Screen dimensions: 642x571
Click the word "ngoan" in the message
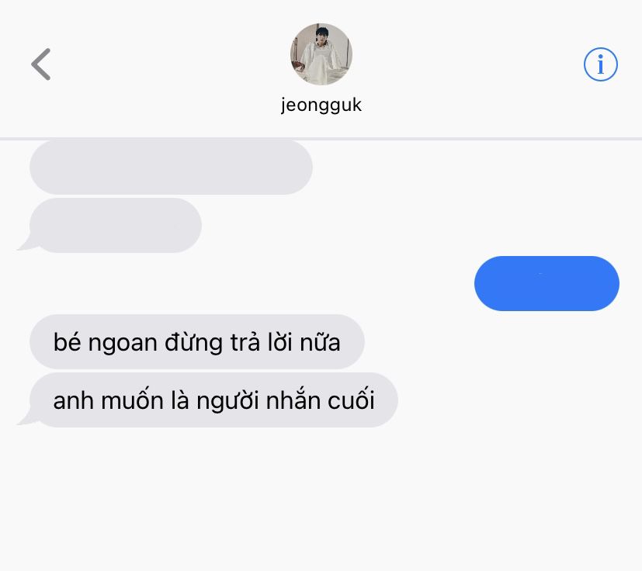(123, 343)
